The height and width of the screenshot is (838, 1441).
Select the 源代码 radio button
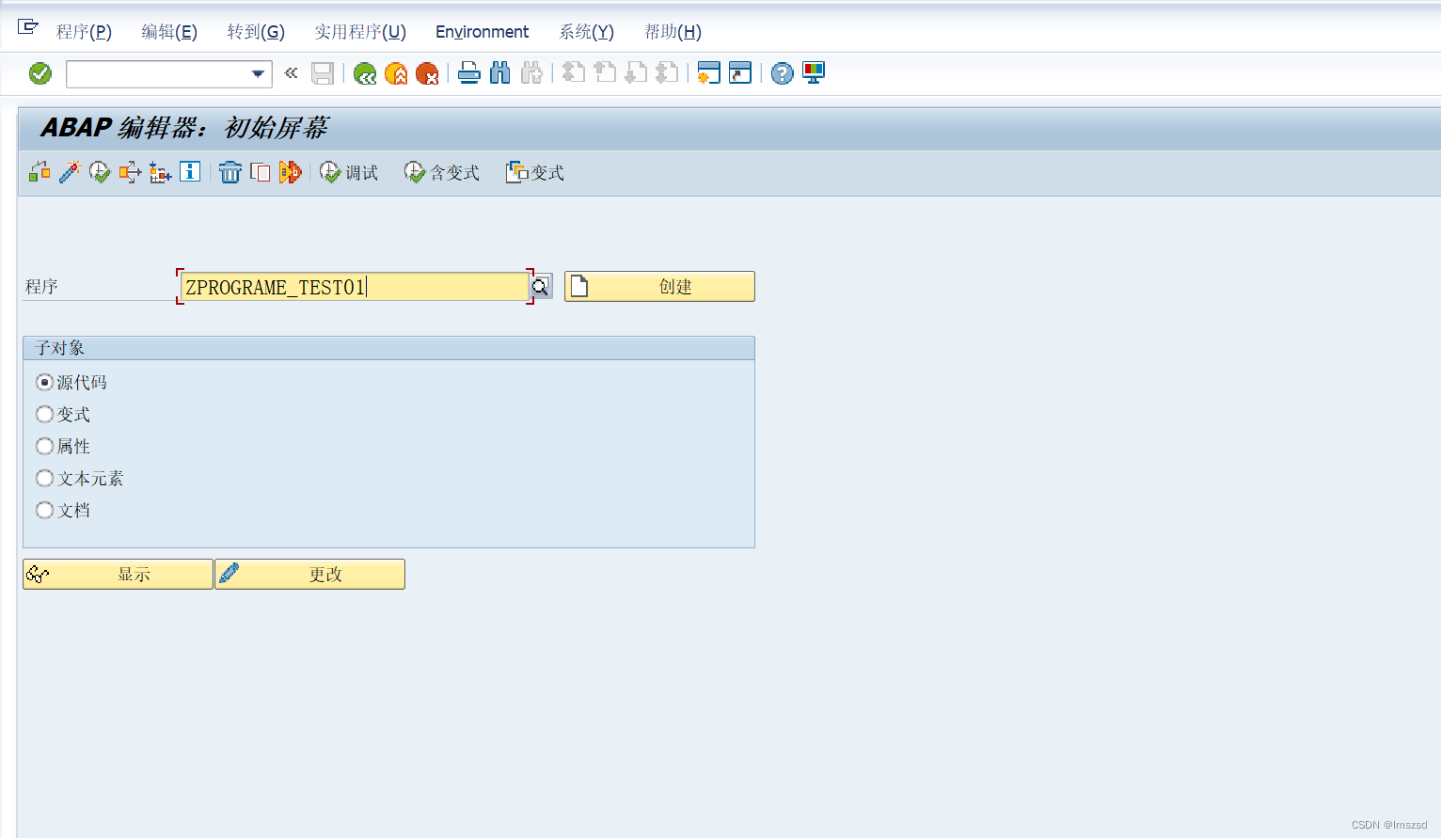pos(44,382)
